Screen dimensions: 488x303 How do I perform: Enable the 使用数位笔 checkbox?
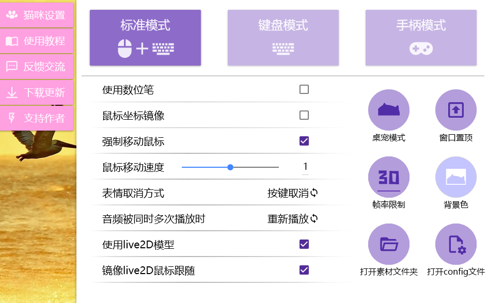[304, 90]
